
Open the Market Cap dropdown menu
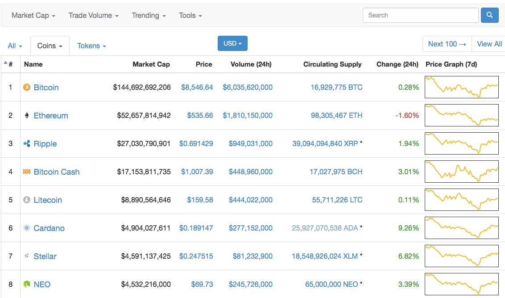(33, 16)
